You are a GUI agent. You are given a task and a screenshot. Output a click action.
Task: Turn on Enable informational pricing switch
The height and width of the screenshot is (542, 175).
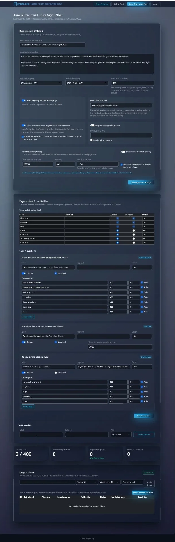[x=123, y=152]
